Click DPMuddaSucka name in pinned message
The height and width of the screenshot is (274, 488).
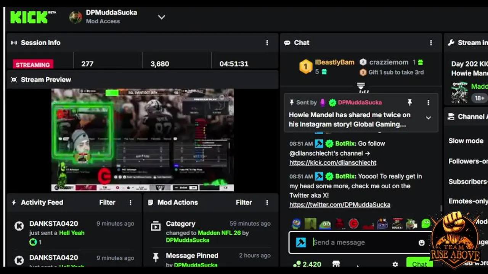(360, 102)
